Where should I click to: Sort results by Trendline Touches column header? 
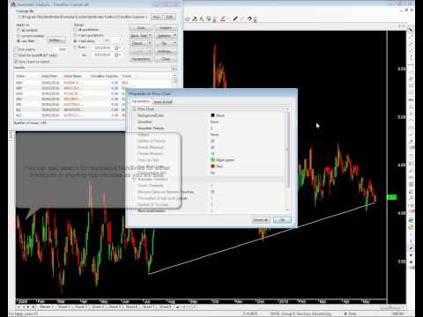(x=104, y=76)
